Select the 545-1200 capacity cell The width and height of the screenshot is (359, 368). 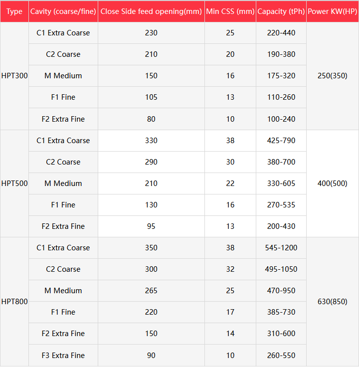coord(281,248)
